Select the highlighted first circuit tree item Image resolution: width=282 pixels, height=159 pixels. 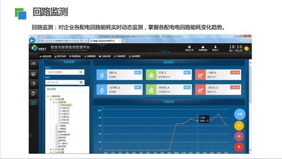66,105
